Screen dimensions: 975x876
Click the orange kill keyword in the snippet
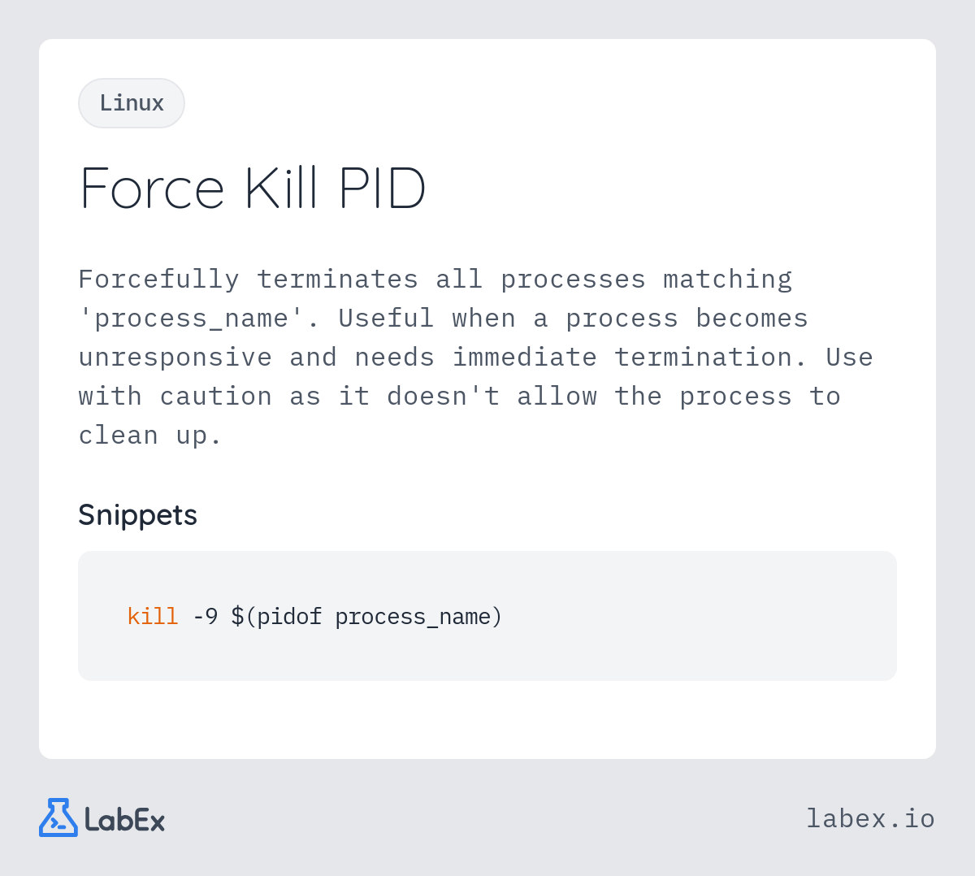(153, 617)
